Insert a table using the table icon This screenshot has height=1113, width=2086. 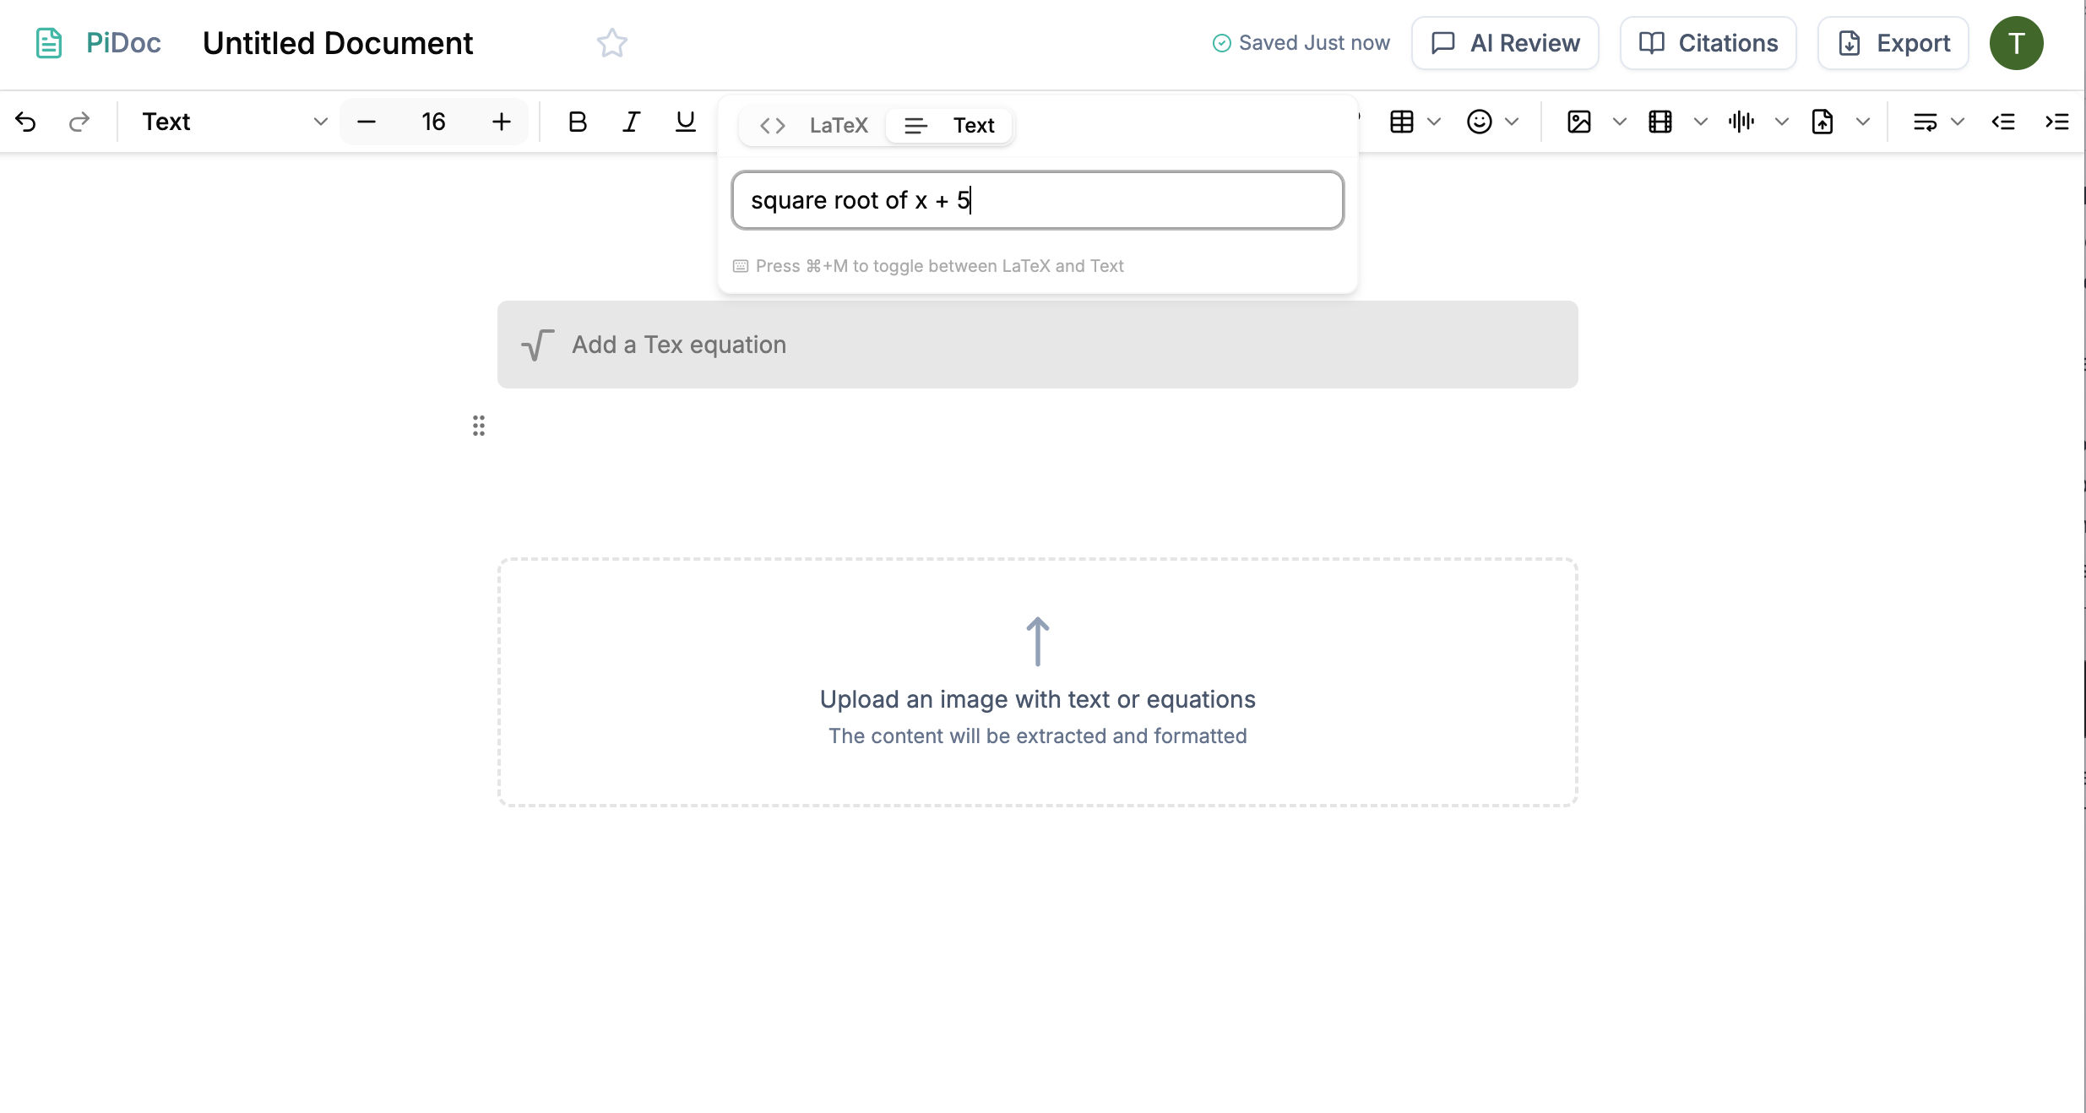(1402, 122)
